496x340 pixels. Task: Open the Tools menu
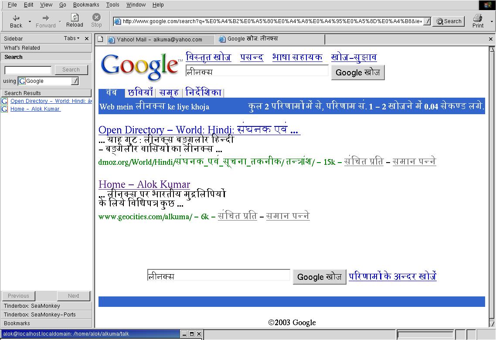(x=112, y=5)
